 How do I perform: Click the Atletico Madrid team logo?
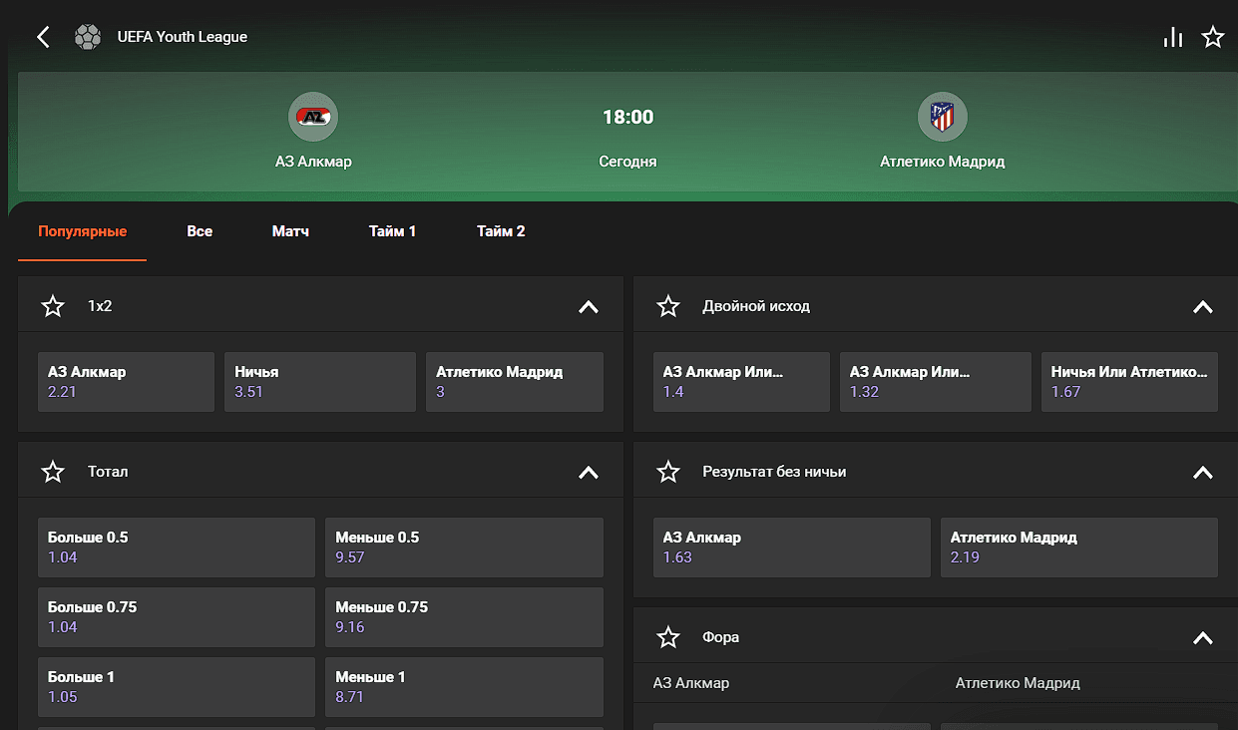(x=943, y=118)
